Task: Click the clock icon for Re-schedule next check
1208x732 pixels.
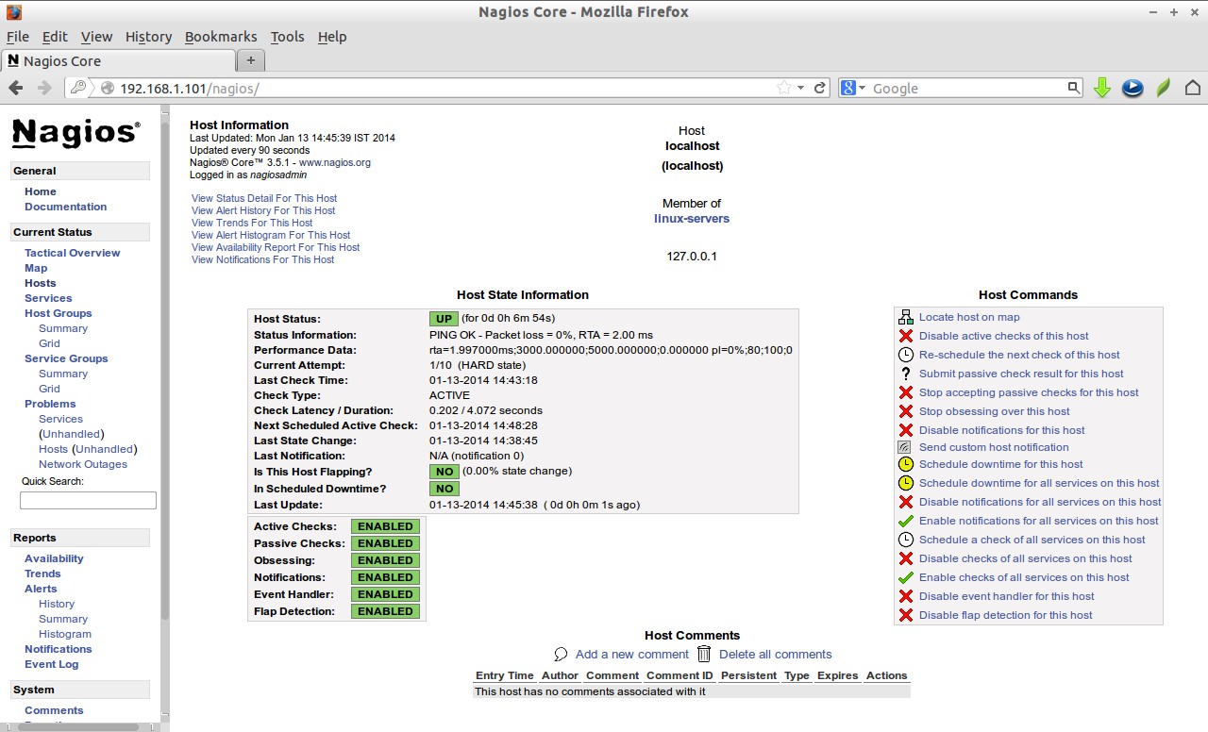Action: (906, 355)
